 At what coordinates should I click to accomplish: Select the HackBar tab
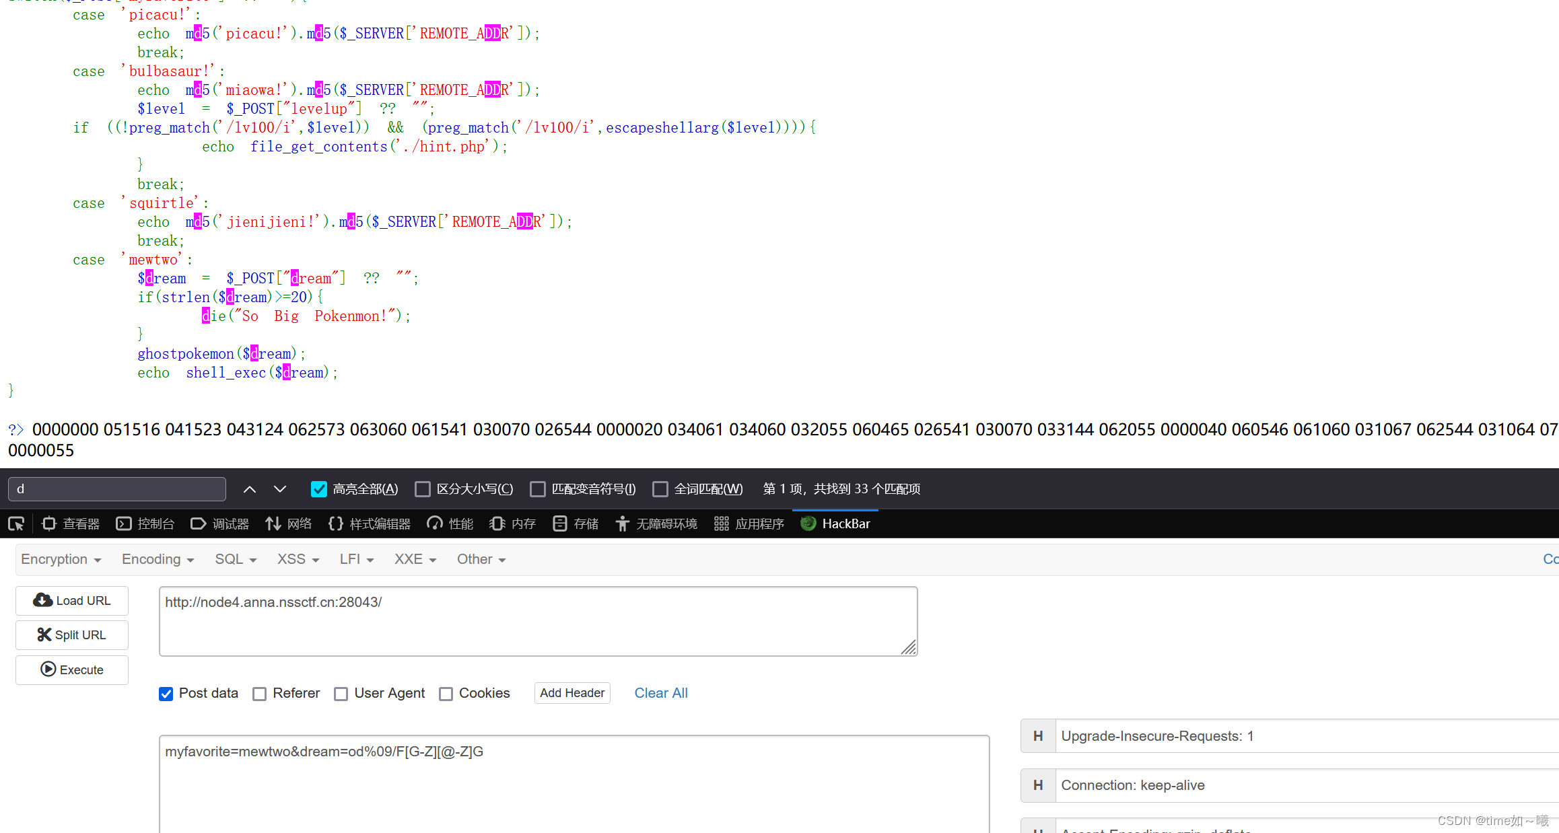[x=835, y=523]
